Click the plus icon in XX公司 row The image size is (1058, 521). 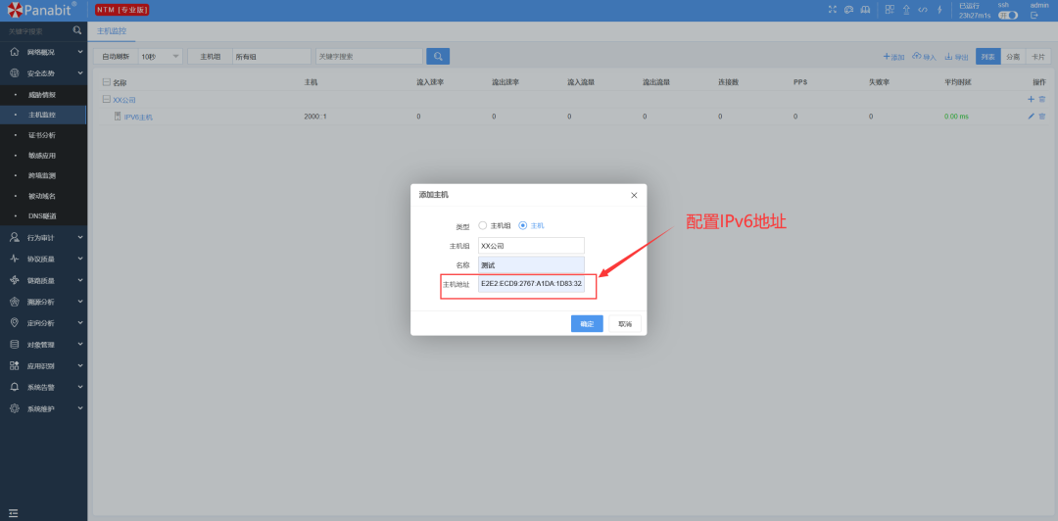point(1031,99)
